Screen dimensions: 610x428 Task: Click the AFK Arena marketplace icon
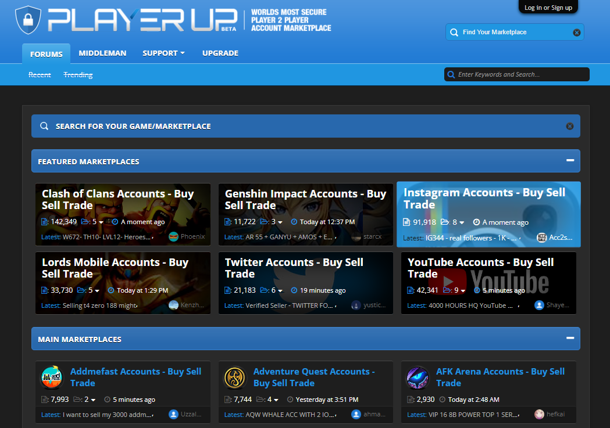click(x=418, y=377)
